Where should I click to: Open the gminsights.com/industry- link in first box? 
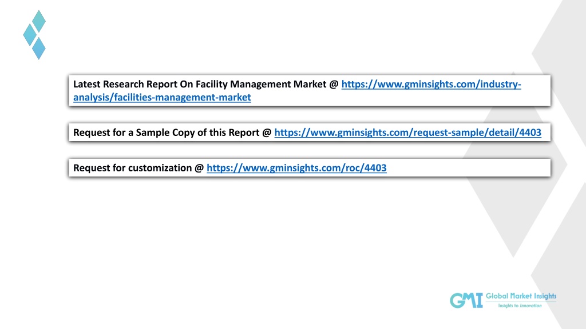point(431,85)
